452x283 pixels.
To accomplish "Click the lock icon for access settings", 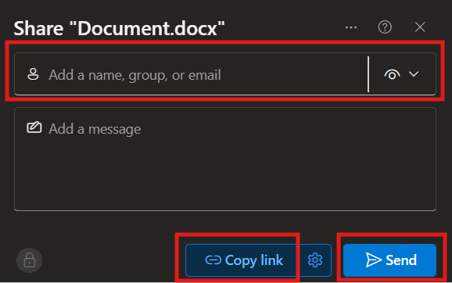I will click(30, 260).
